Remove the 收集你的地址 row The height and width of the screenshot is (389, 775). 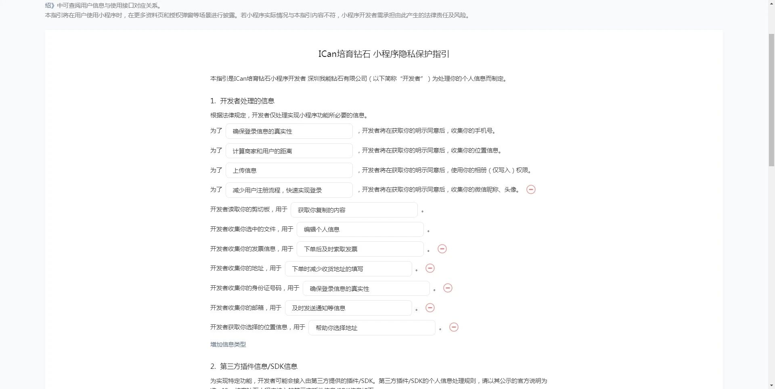[x=430, y=268]
